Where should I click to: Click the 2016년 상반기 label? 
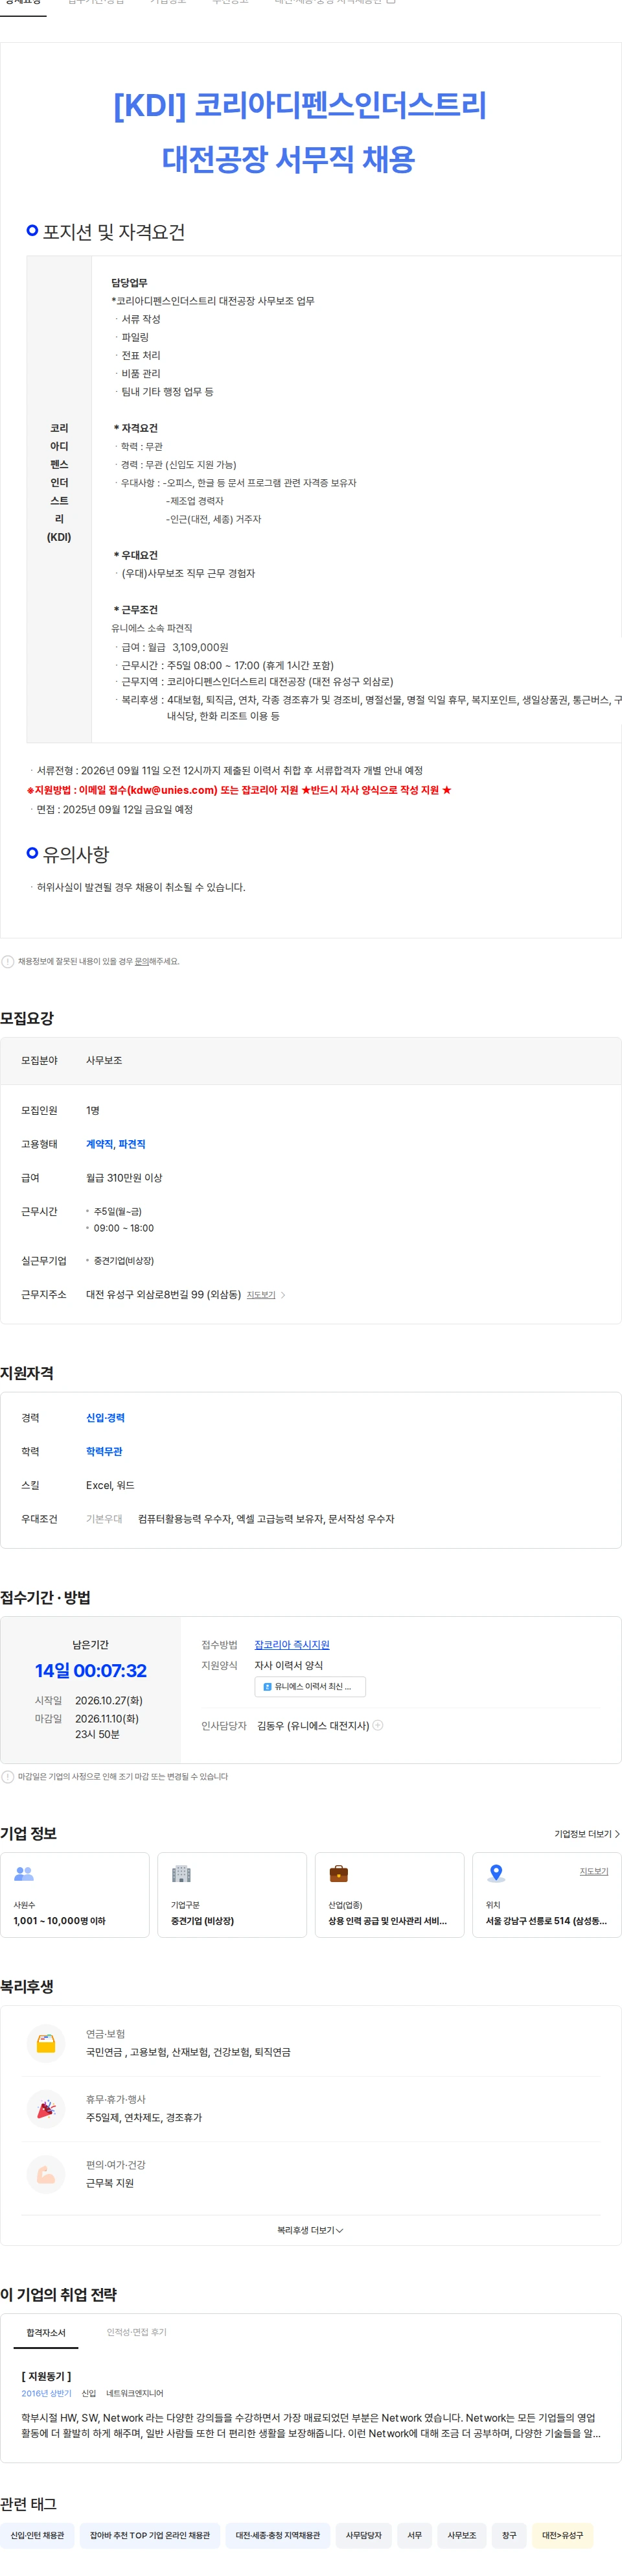click(x=46, y=2393)
